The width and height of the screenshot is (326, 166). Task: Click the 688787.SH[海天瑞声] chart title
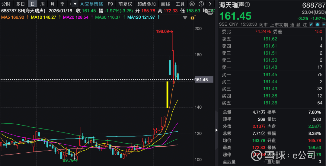click(x=23, y=11)
